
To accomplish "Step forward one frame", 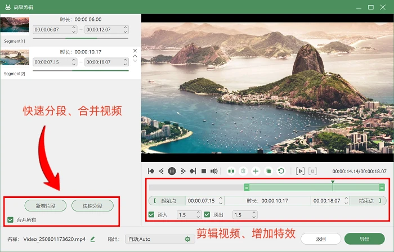I will point(183,171).
